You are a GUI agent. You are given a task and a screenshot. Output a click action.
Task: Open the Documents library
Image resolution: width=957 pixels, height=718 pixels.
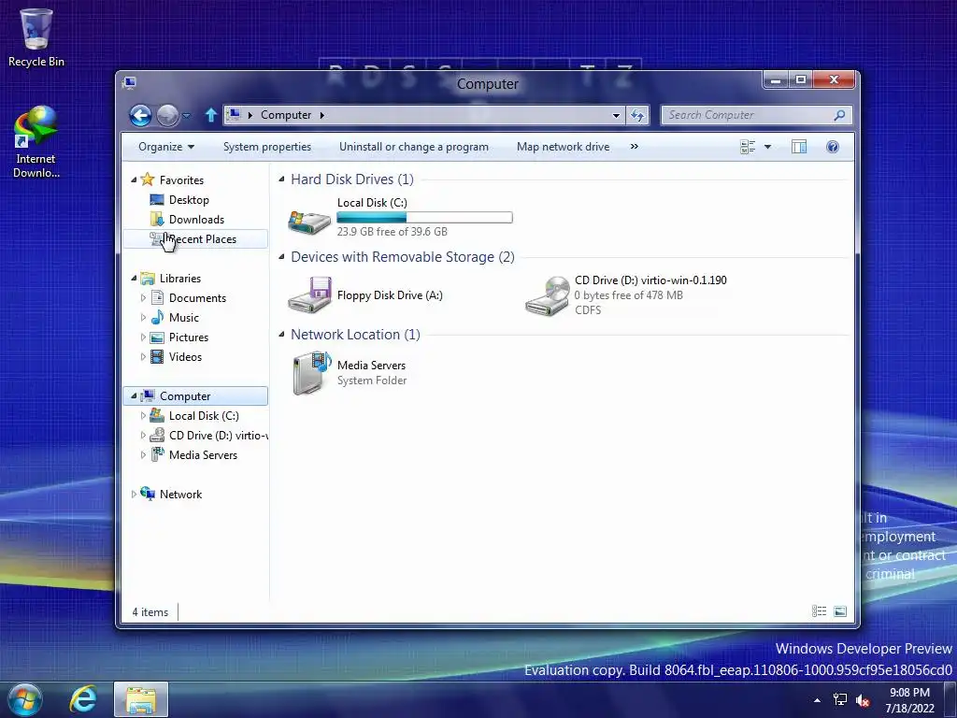(197, 298)
